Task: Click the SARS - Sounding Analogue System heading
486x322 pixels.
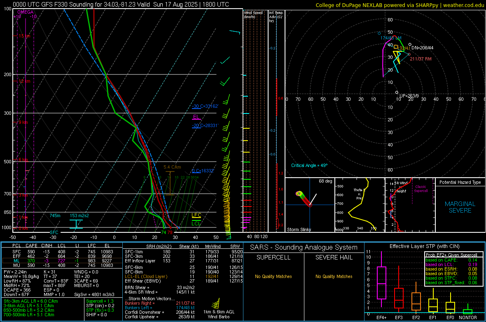Action: point(304,248)
